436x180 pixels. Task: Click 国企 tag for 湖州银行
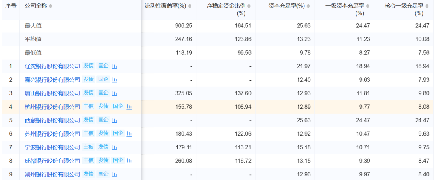coord(103,174)
